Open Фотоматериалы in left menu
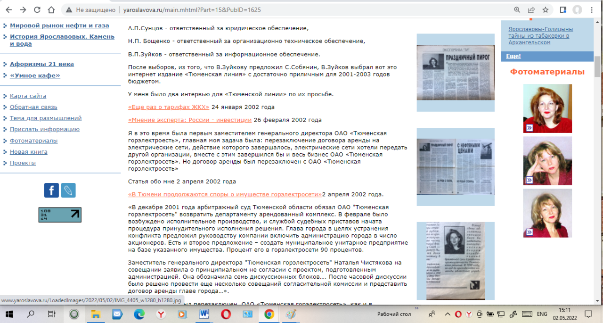 coord(34,141)
